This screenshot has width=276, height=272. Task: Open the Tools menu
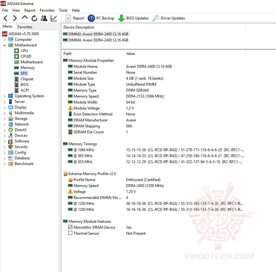tap(63, 10)
